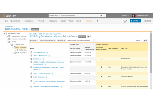The image size is (153, 102).
Task: Expand 3.2.R Regional tree node
Action: [x=13, y=53]
